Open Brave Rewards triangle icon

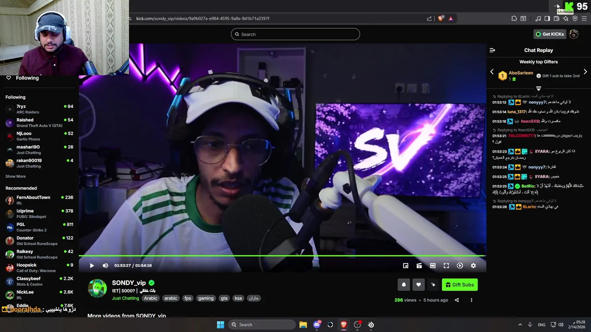[451, 18]
